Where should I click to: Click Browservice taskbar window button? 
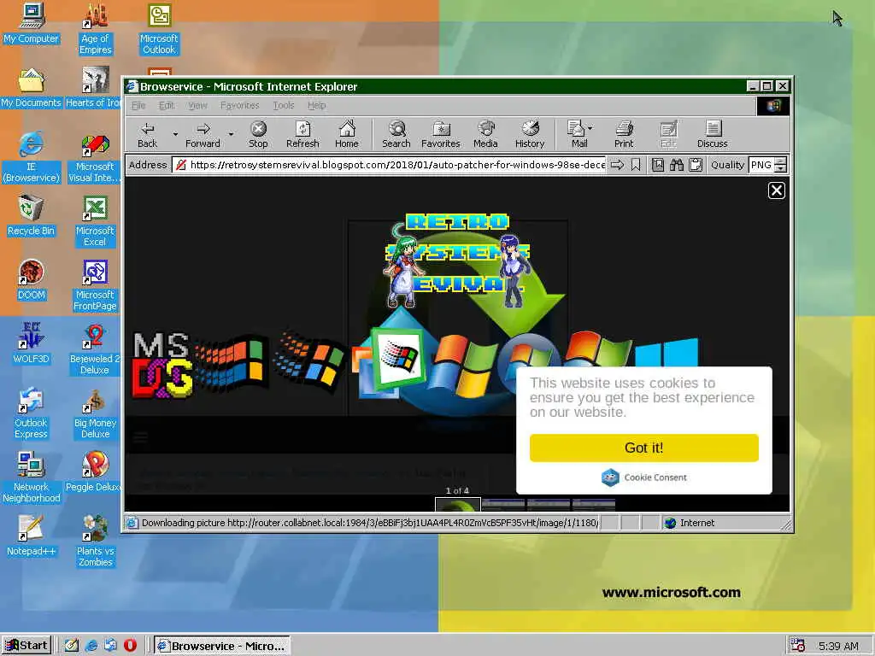point(222,646)
